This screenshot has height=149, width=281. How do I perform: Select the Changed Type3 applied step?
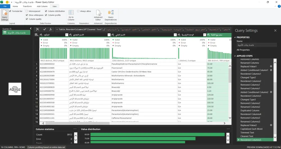248,99
